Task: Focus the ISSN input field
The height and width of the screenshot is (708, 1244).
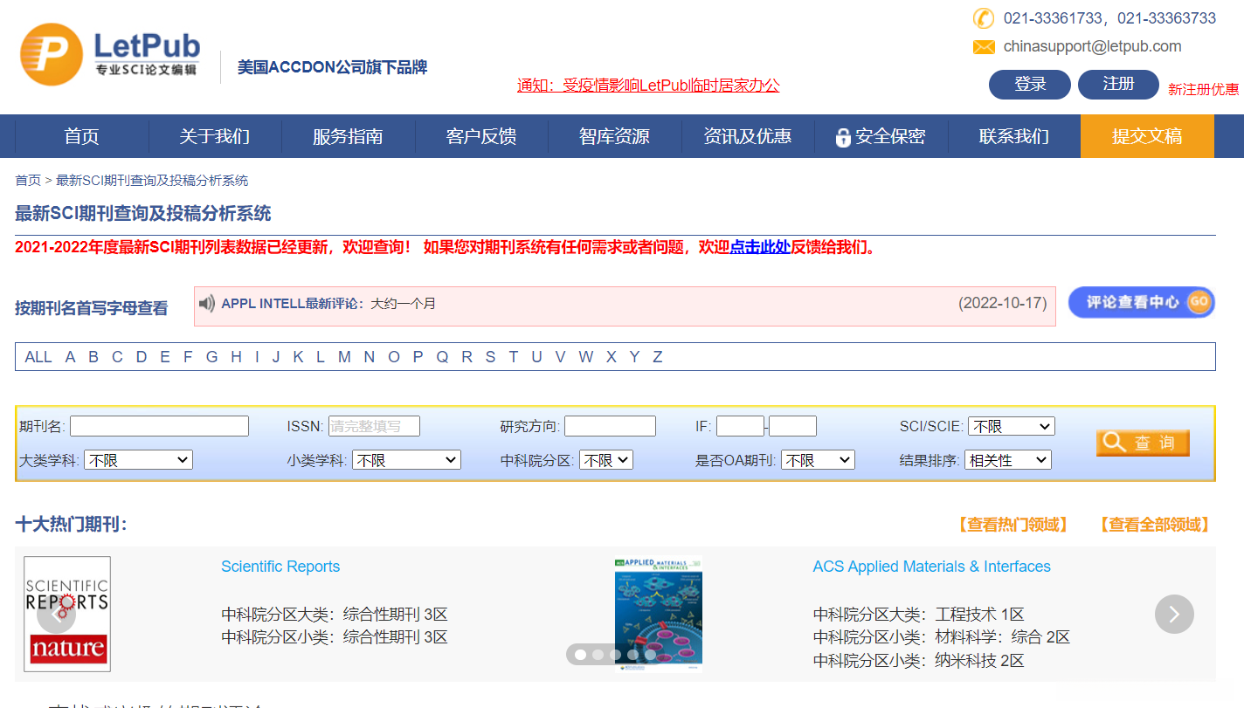Action: coord(374,426)
